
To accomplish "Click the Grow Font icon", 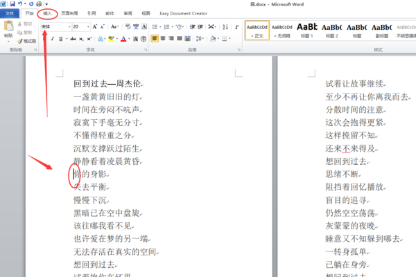I will pyautogui.click(x=95, y=26).
